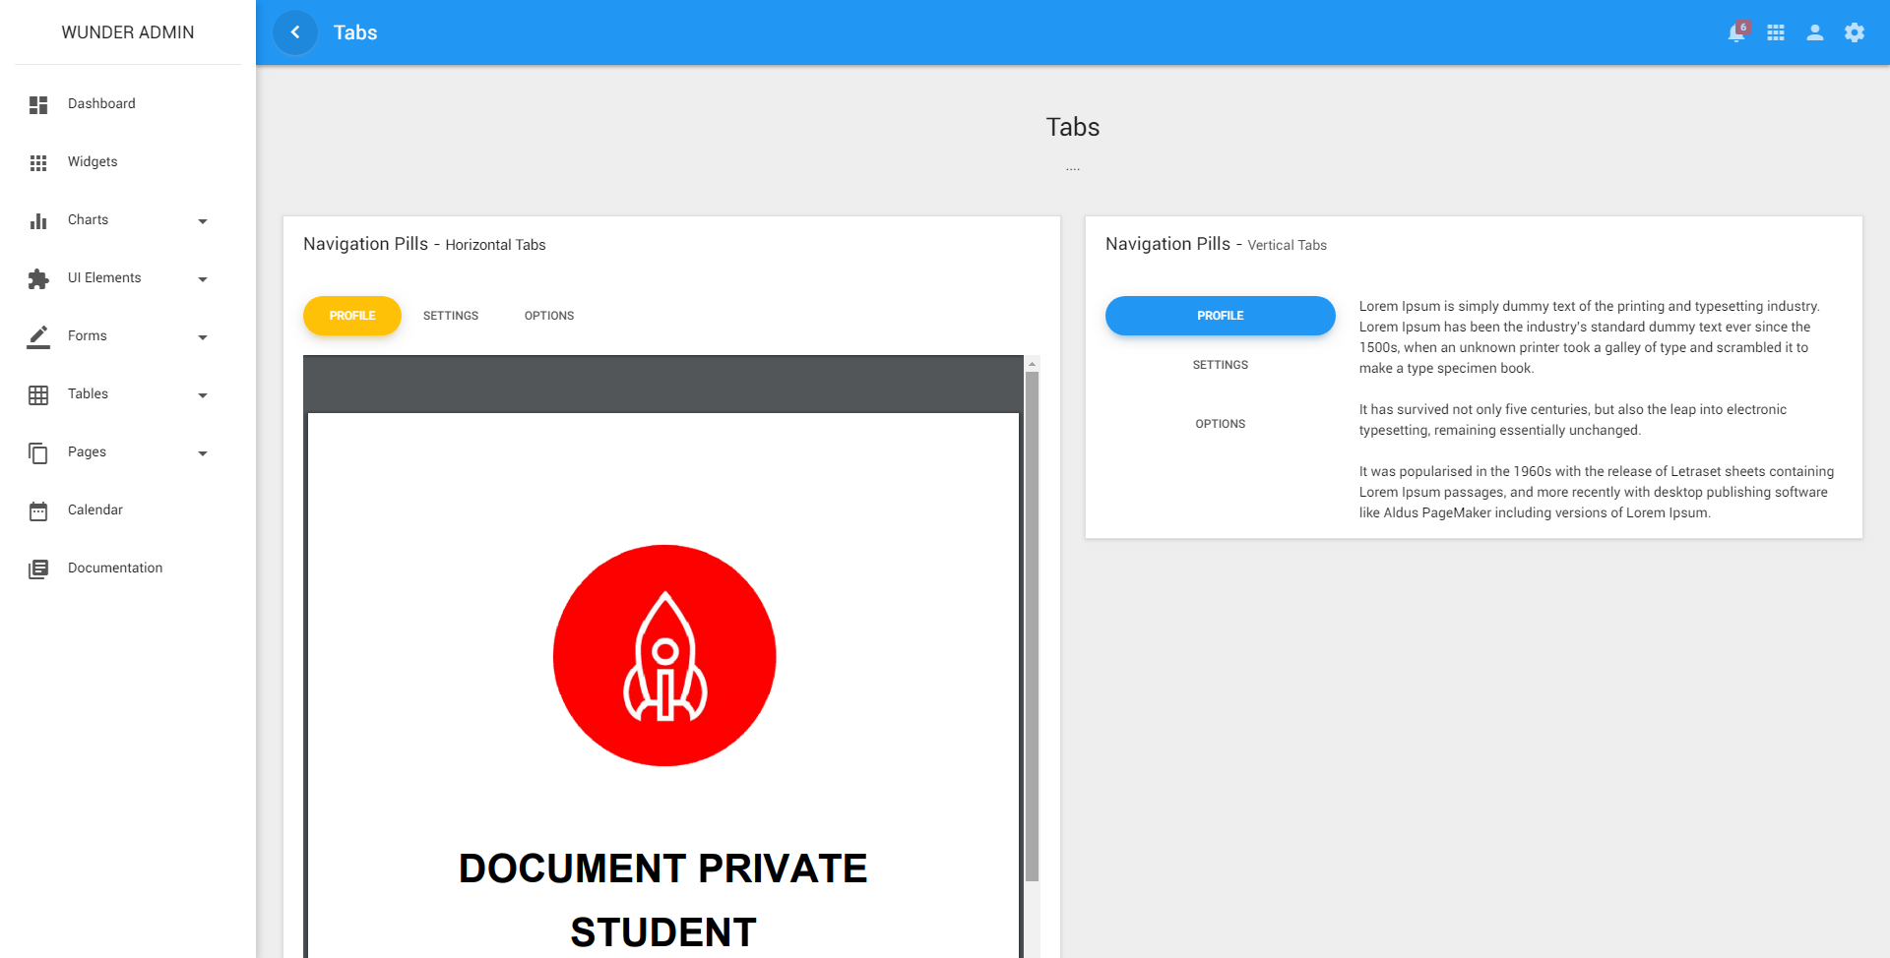Click the Pages label in sidebar

point(87,452)
